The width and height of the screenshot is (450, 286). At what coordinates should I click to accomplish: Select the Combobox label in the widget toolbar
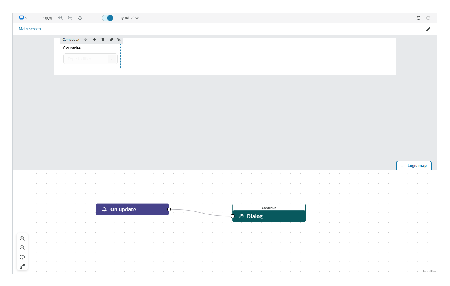[x=71, y=40]
